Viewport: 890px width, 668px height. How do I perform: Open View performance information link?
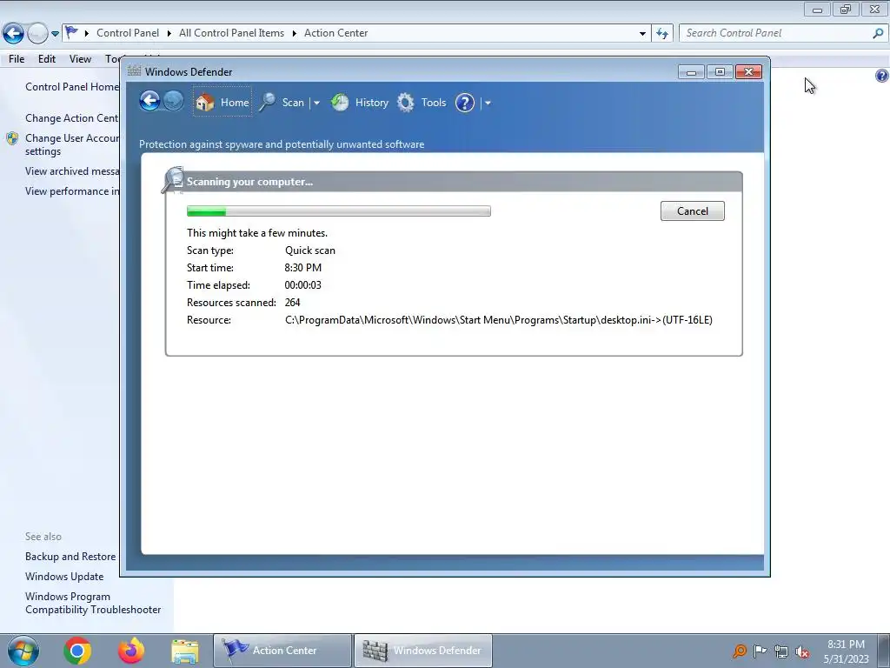tap(72, 190)
